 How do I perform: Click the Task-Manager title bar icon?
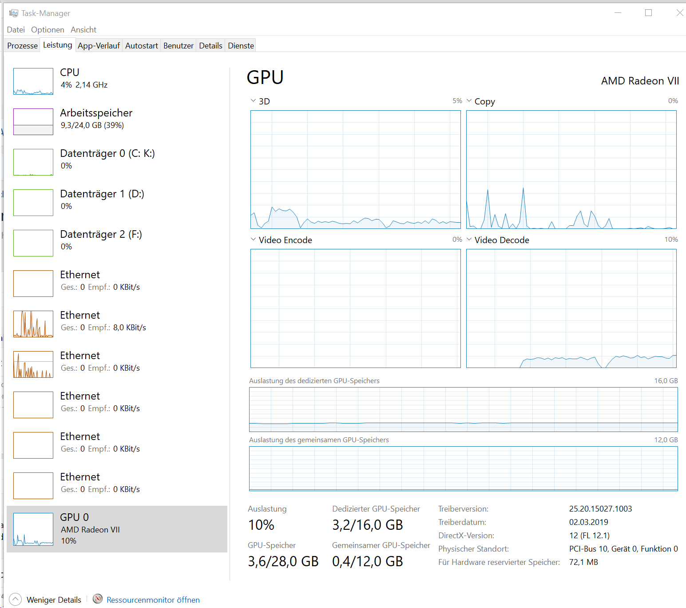pyautogui.click(x=14, y=13)
